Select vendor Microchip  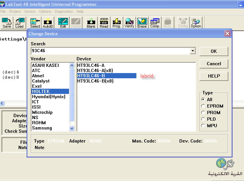50,112
